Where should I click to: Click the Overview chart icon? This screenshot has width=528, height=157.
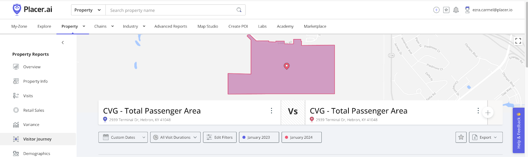(x=16, y=67)
